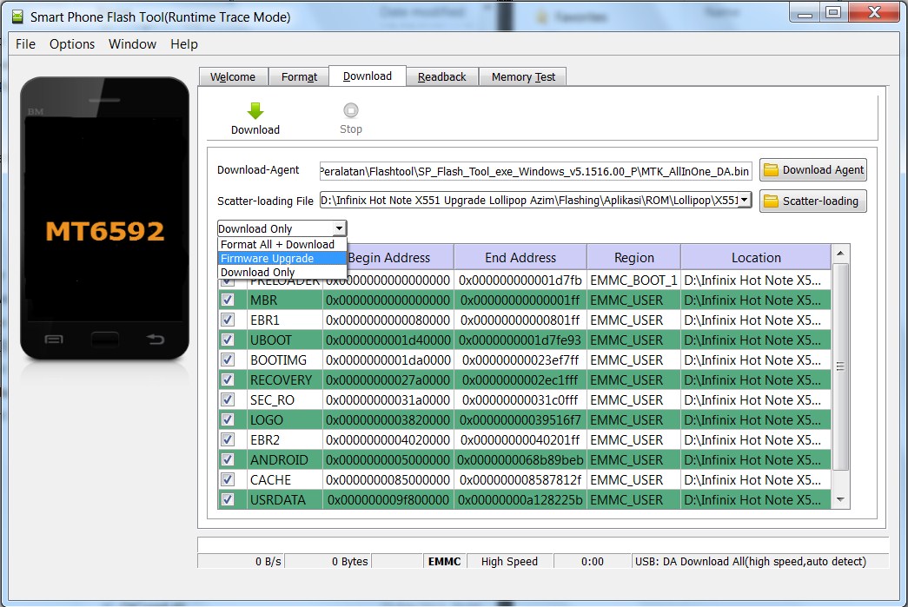Viewport: 908px width, 607px height.
Task: Uncheck the UBOOT checkbox
Action: click(x=228, y=340)
